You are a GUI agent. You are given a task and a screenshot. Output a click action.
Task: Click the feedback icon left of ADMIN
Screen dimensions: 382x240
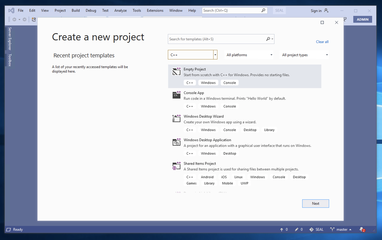(x=345, y=19)
